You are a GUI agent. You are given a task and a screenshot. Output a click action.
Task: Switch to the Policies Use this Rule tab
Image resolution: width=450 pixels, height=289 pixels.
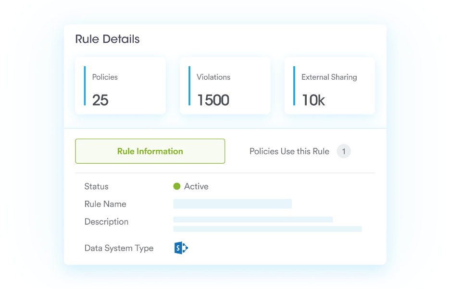tap(289, 151)
